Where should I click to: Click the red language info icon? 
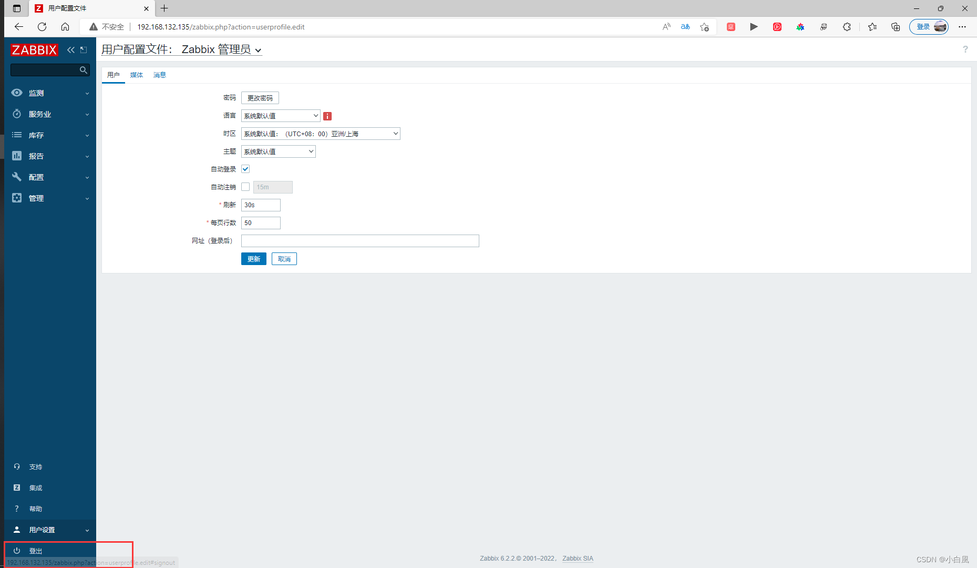point(327,116)
